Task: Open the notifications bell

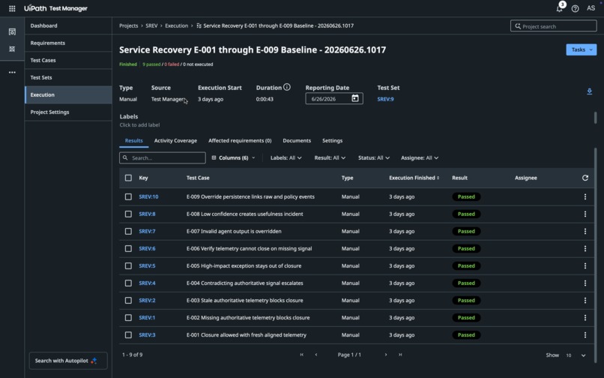Action: pyautogui.click(x=559, y=8)
